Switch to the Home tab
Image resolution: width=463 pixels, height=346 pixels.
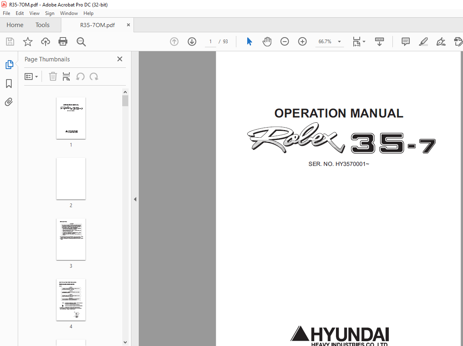coord(15,25)
